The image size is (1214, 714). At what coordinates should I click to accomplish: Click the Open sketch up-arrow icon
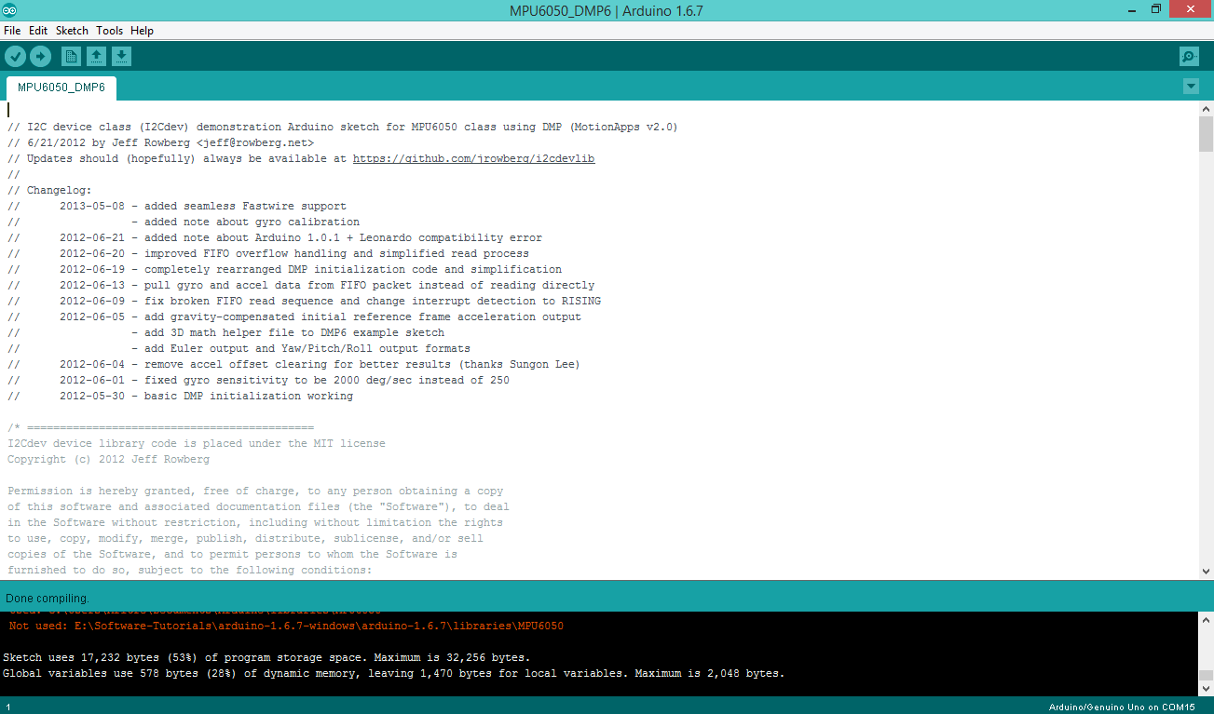click(96, 57)
